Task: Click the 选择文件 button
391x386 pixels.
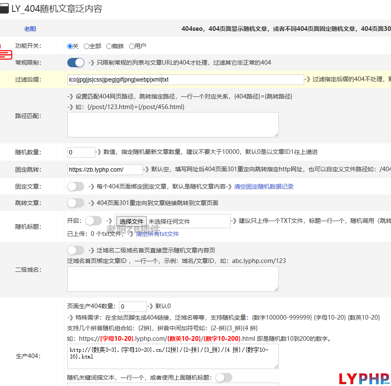Action: (131, 221)
